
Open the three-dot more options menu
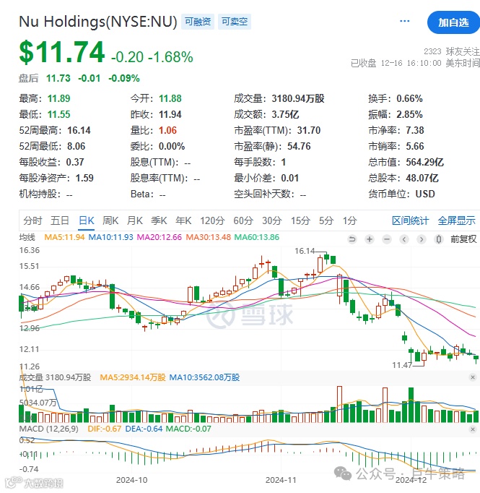tap(404, 21)
